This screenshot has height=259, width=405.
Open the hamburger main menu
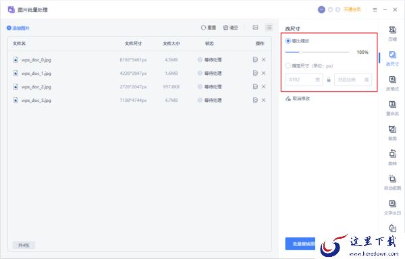(375, 10)
